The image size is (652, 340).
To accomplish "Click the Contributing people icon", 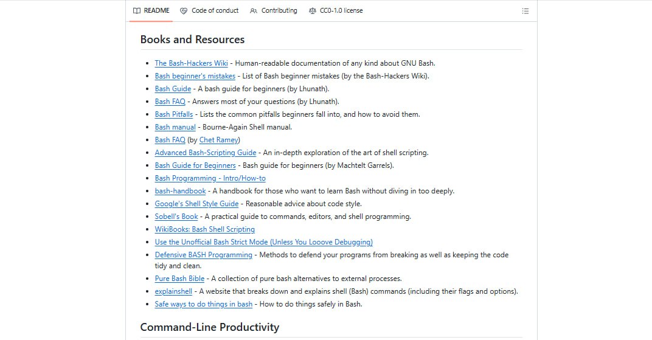I will point(254,11).
